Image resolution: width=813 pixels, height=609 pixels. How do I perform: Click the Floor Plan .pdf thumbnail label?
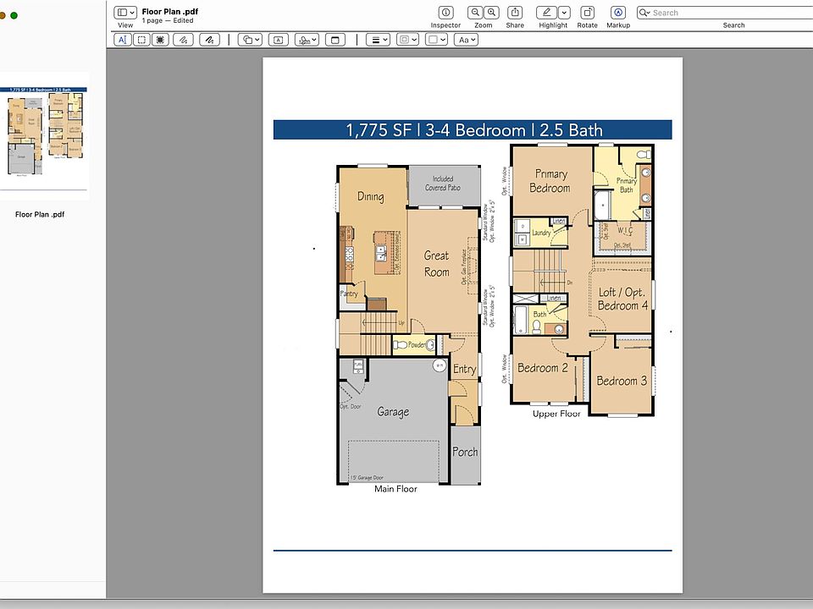point(40,214)
